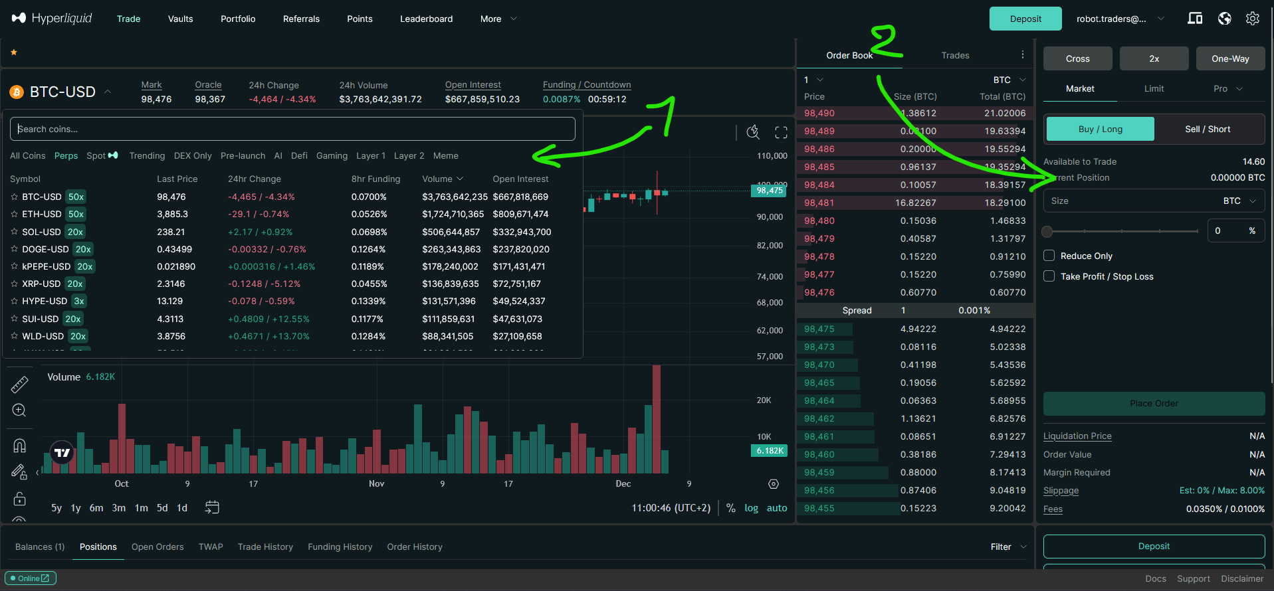1274x591 pixels.
Task: Favorite ETH-USD with its star
Action: pos(15,214)
